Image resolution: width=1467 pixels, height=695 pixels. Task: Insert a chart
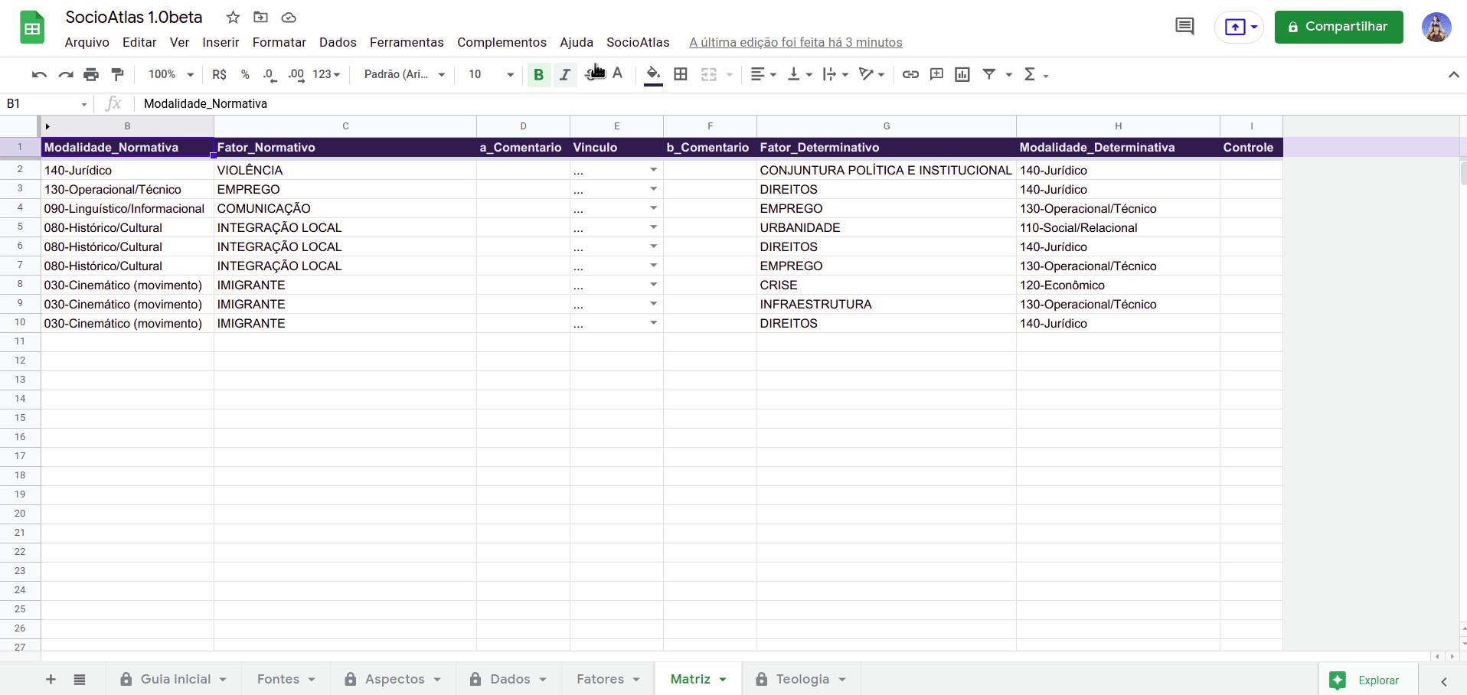click(962, 74)
